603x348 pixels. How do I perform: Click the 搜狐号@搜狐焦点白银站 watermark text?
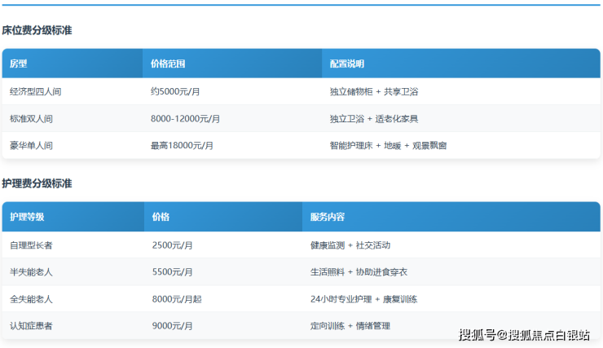tap(524, 334)
